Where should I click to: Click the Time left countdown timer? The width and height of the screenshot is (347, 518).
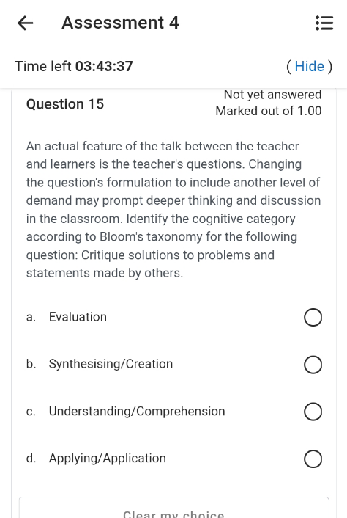coord(74,66)
